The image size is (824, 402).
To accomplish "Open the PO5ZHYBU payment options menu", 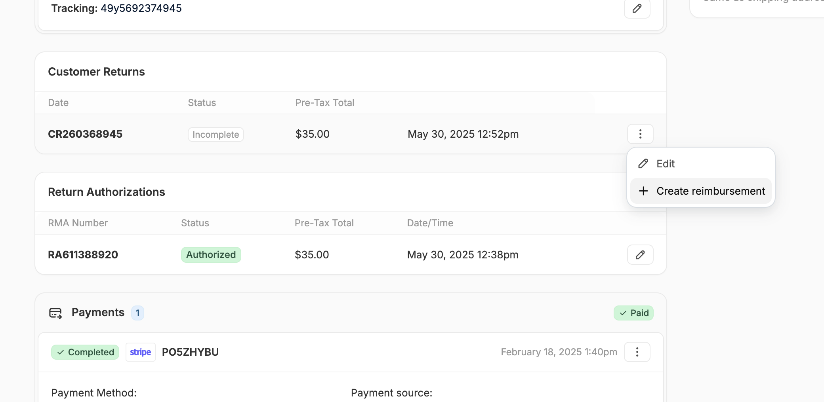I will pyautogui.click(x=637, y=352).
